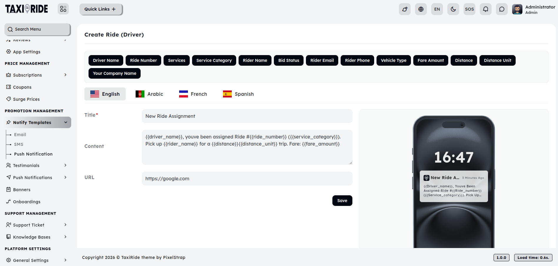Switch to the Spanish language tab
Image resolution: width=558 pixels, height=266 pixels.
click(239, 94)
